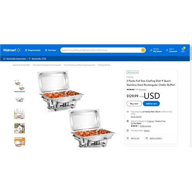This screenshot has height=192, width=192.
Task: Click the Add to cart button
Action: (151, 104)
